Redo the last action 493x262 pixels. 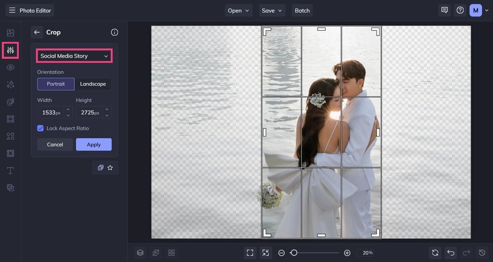click(466, 253)
